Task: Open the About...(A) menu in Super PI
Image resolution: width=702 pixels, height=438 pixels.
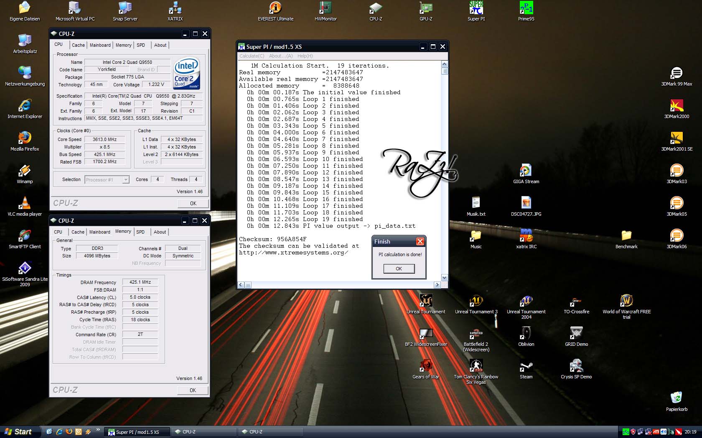Action: 281,56
